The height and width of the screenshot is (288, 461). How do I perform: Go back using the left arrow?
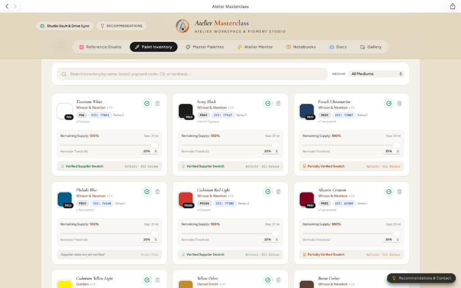click(x=7, y=6)
